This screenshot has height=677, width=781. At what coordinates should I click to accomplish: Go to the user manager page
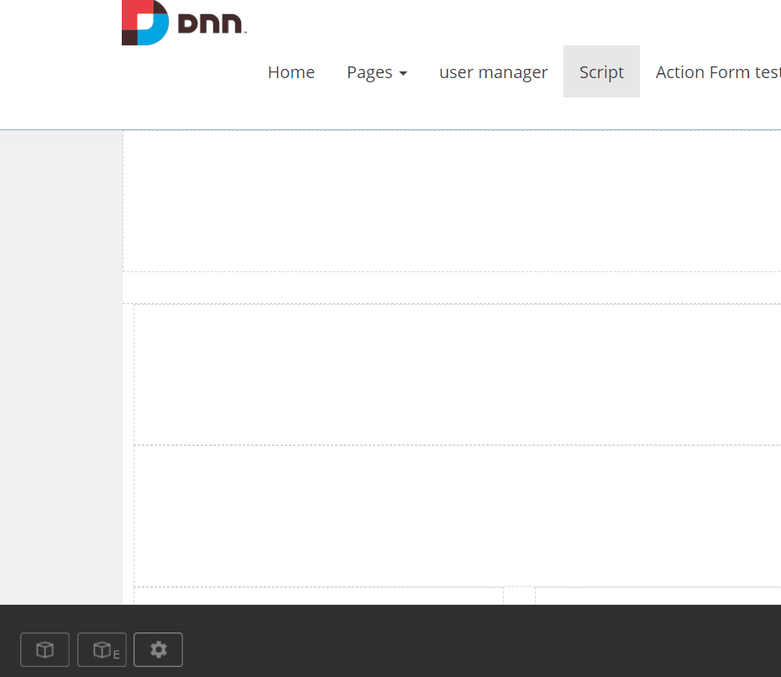[x=494, y=72]
